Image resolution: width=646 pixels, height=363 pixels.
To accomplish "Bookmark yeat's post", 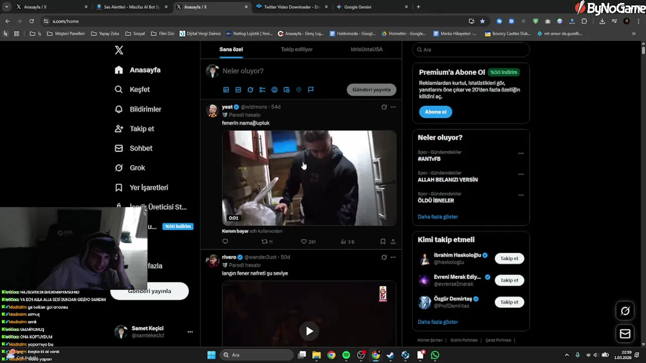I will point(383,241).
